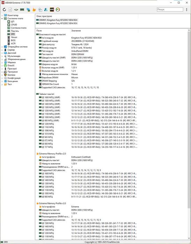Select Тест in the tree

(10, 84)
